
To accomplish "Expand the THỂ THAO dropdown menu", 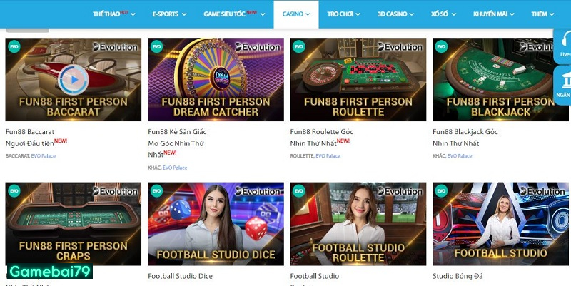I will (x=114, y=14).
